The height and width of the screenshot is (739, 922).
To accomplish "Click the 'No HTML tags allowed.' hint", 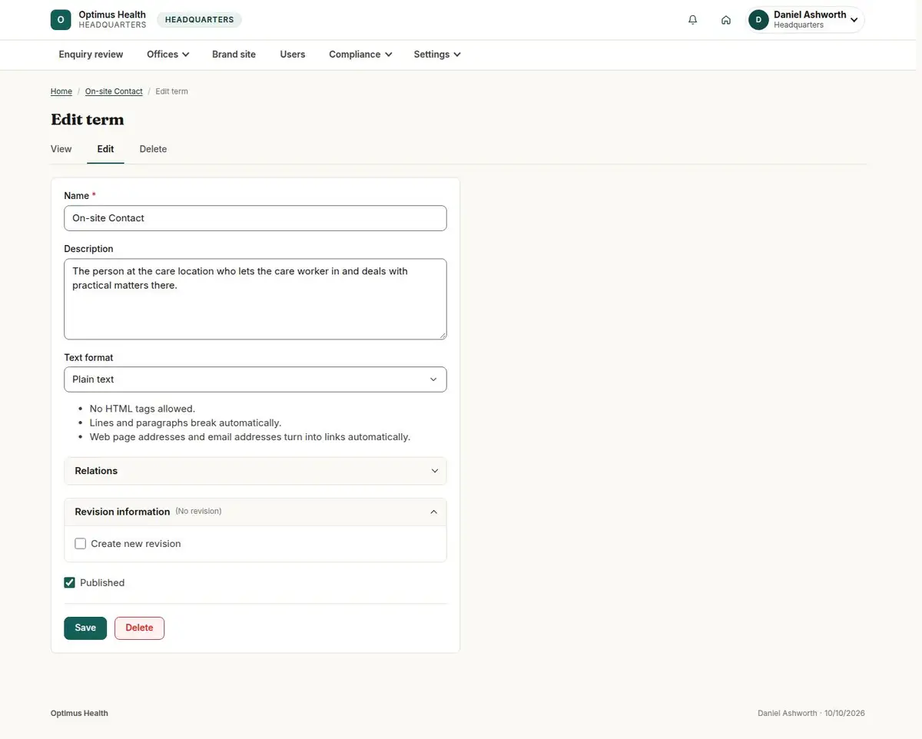I will point(142,409).
